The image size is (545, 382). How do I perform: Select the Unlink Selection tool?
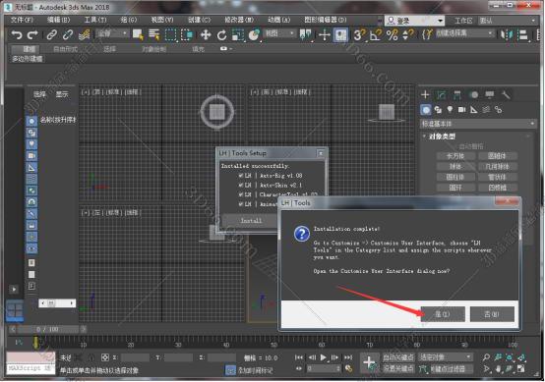pyautogui.click(x=68, y=34)
